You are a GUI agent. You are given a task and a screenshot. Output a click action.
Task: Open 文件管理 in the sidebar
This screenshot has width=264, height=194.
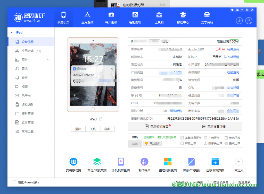click(x=31, y=122)
